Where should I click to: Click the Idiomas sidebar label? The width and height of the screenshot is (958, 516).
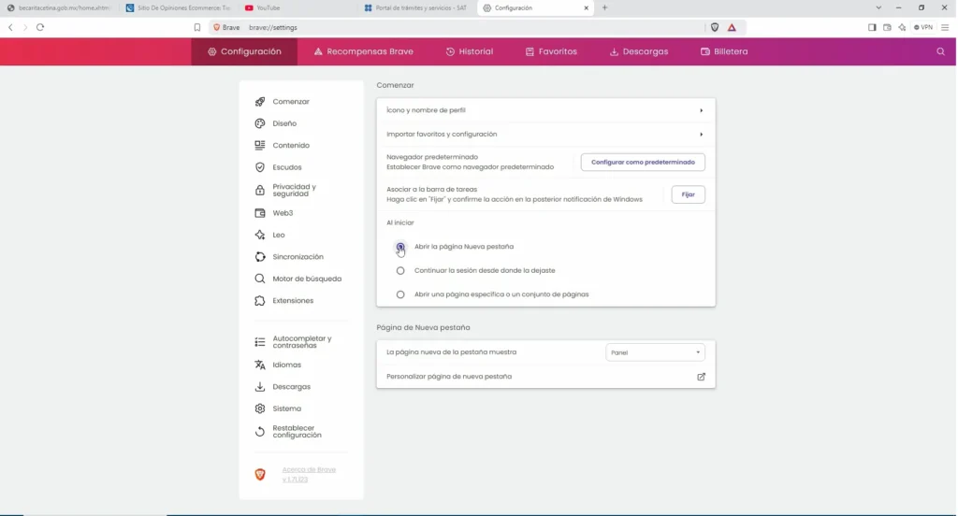pos(286,365)
